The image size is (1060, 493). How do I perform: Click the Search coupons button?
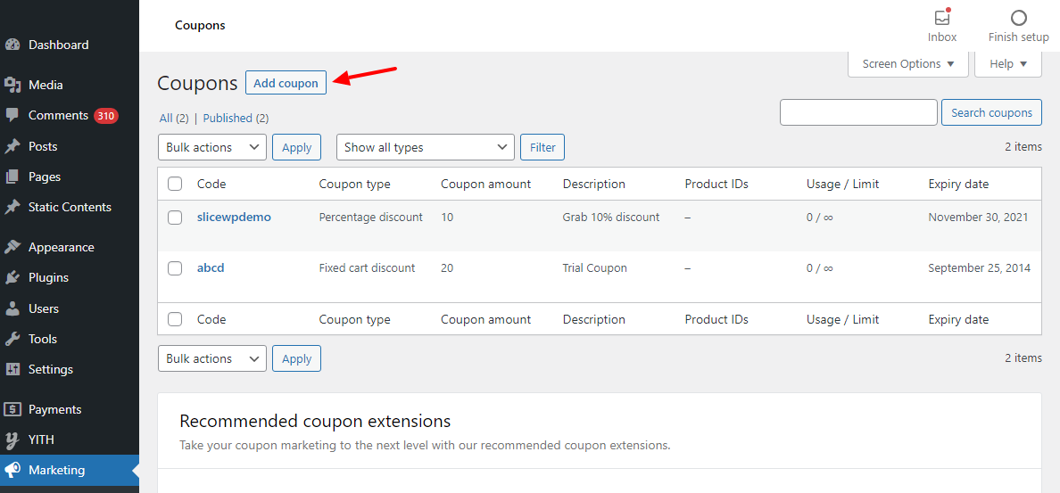point(991,112)
